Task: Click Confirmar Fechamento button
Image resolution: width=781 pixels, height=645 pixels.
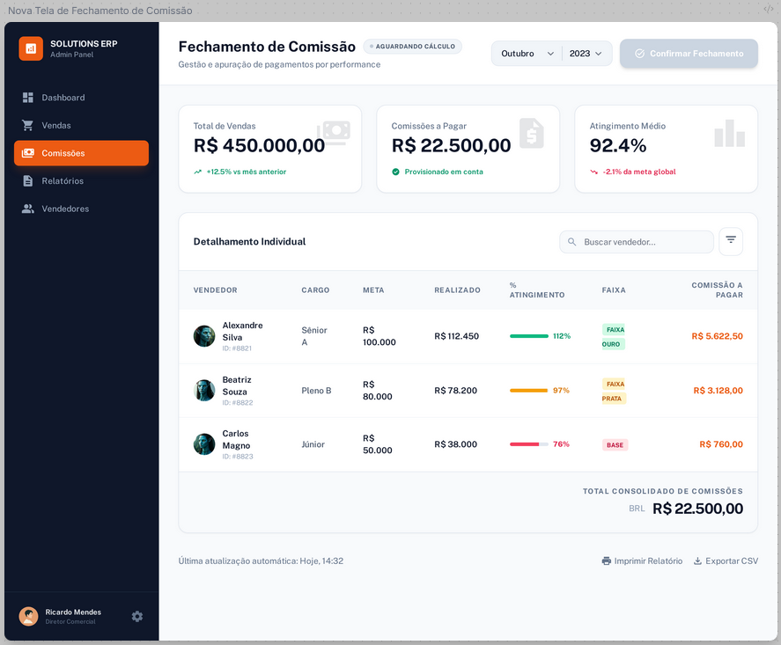Action: [689, 54]
